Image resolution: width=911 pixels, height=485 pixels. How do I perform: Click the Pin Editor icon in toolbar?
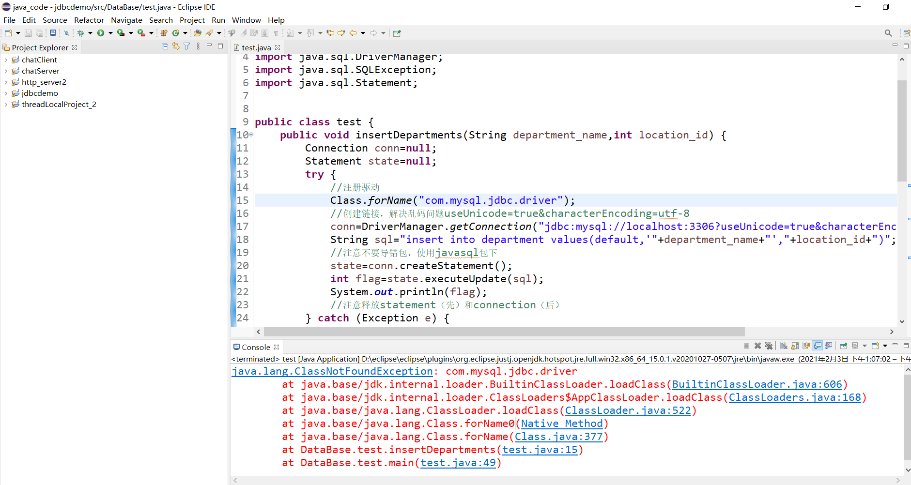click(397, 33)
